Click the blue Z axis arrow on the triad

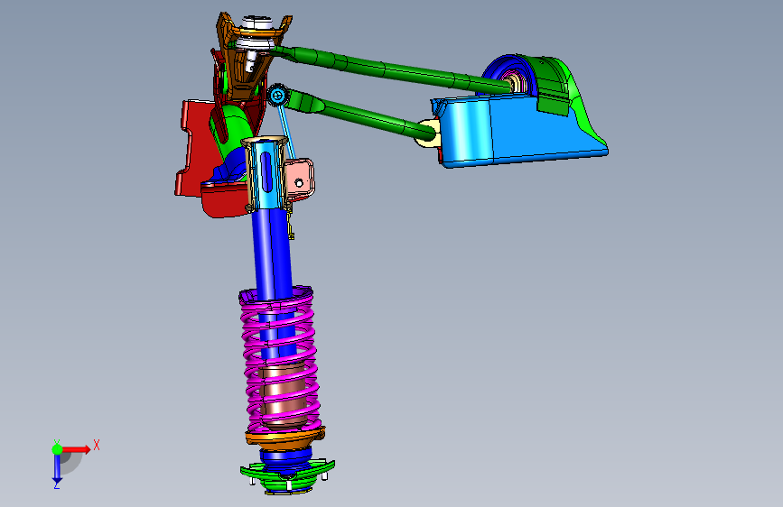[x=57, y=469]
